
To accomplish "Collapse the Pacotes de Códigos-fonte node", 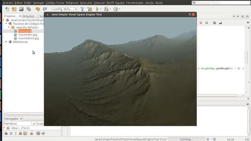I will [6, 23].
